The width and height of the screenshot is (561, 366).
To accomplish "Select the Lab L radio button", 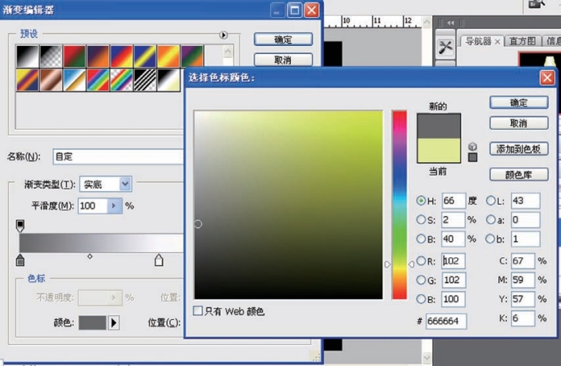I will 491,201.
